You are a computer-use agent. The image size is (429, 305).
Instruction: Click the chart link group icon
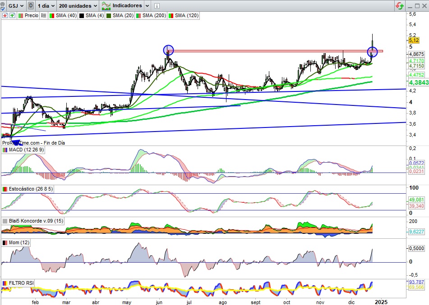pos(3,5)
